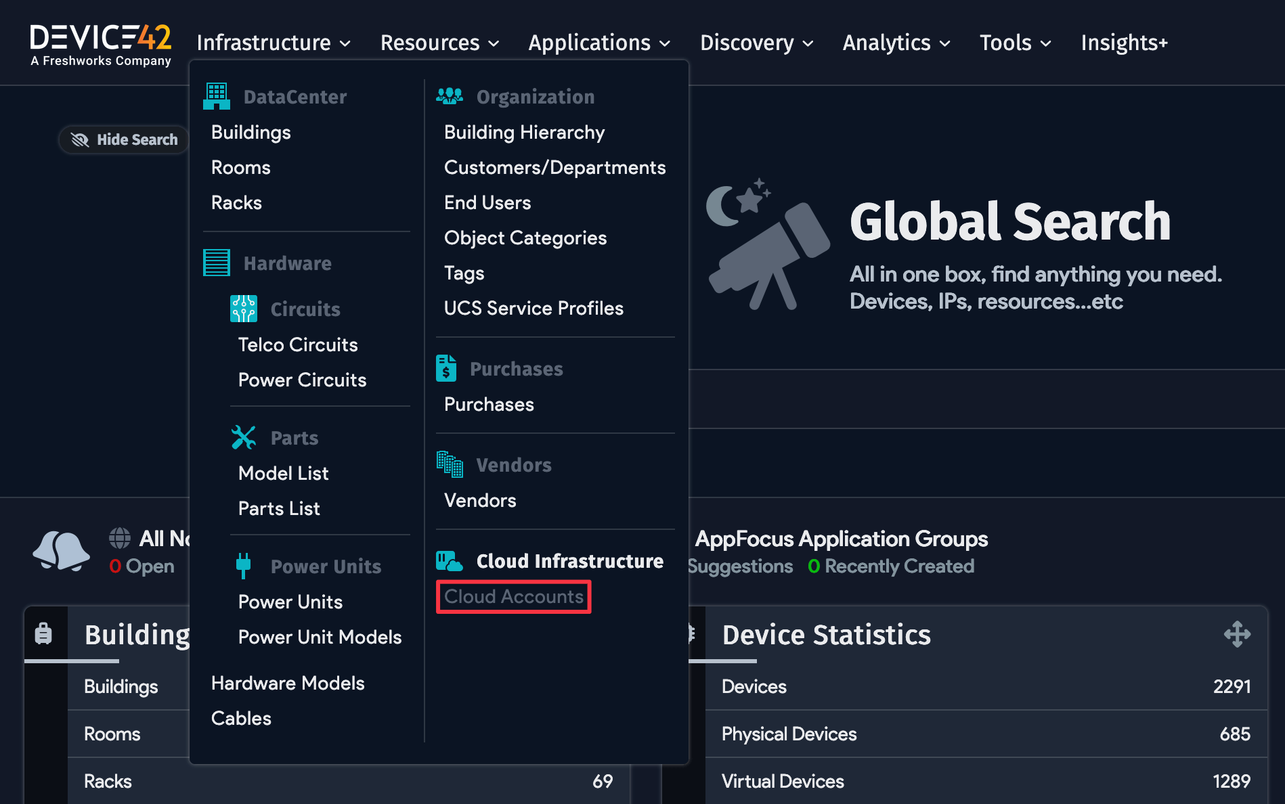Open Cloud Accounts
The image size is (1285, 804).
(x=513, y=597)
